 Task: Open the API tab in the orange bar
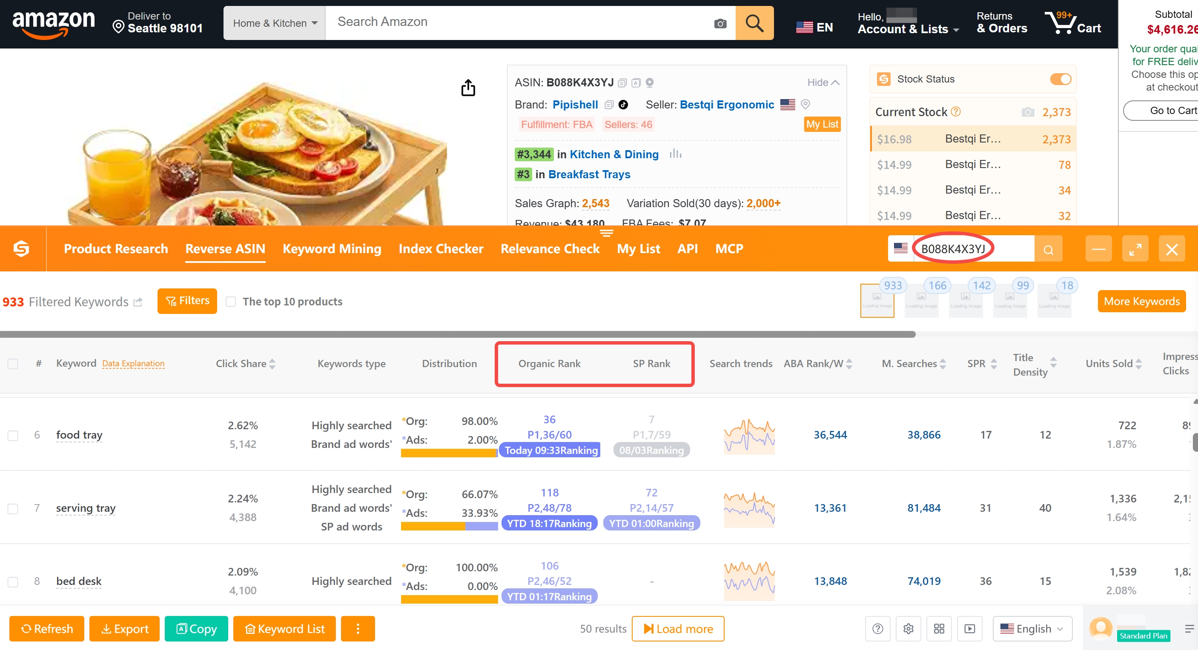pos(688,248)
